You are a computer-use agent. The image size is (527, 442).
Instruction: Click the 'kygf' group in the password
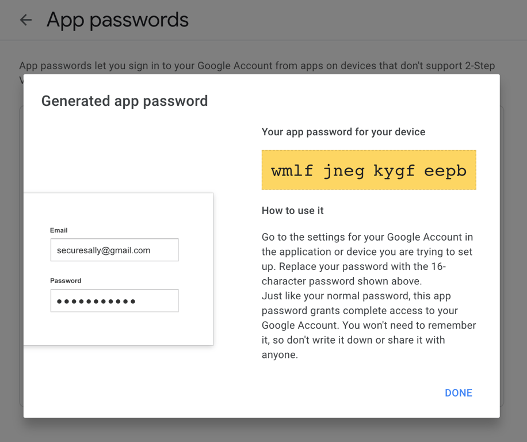(395, 171)
